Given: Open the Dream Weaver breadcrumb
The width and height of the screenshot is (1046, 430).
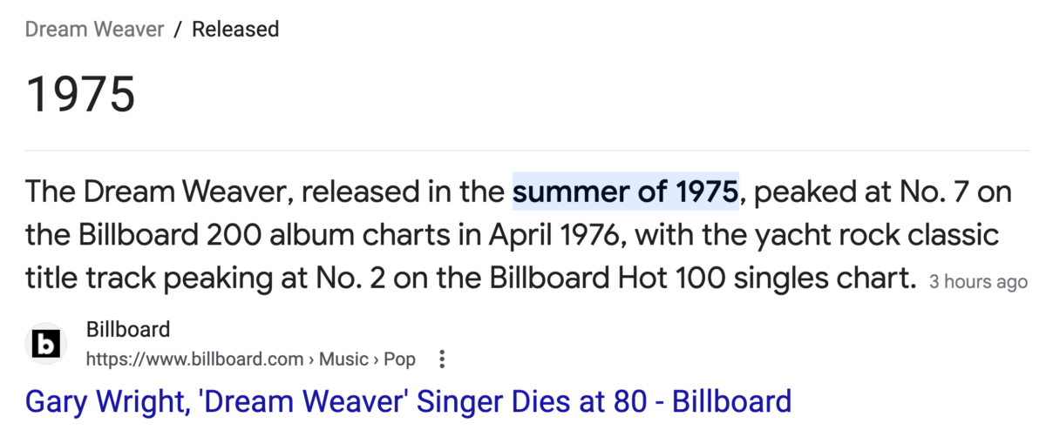Looking at the screenshot, I should coord(94,29).
